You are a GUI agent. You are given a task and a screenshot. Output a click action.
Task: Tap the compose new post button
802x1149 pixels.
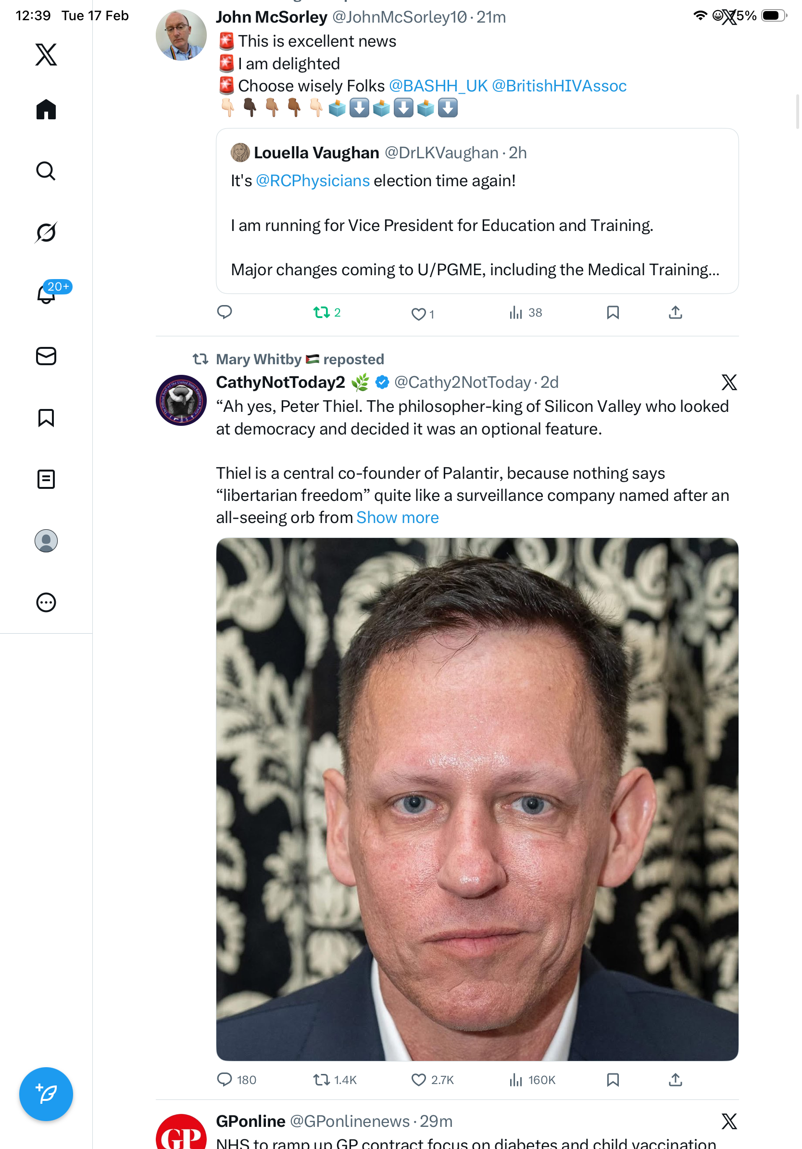tap(46, 1094)
